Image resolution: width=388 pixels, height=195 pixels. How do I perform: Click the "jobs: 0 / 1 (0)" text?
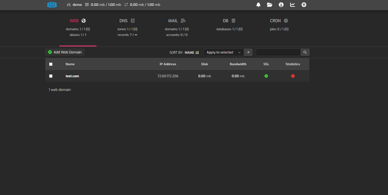[279, 29]
